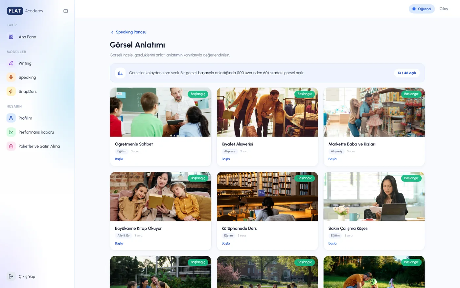Open the Kıyafet Alışverişi shopping thumbnail

click(x=267, y=112)
